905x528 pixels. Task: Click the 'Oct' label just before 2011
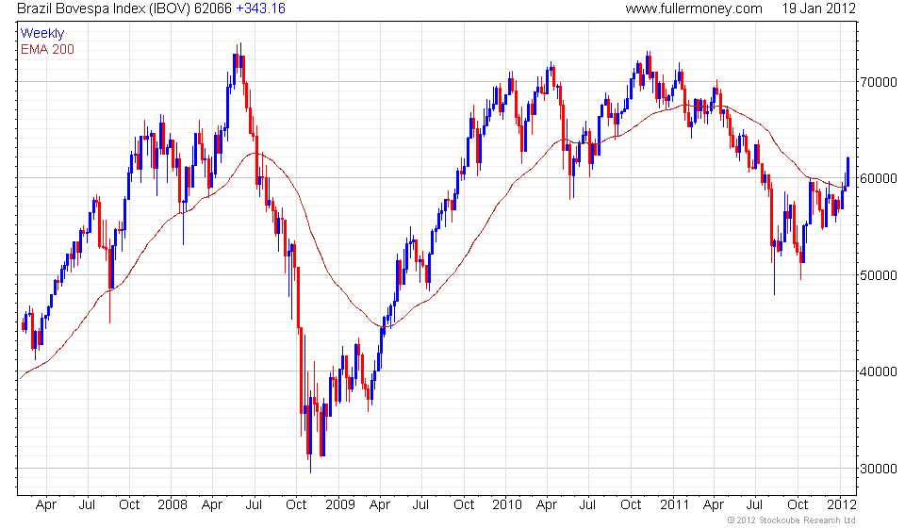(x=631, y=504)
